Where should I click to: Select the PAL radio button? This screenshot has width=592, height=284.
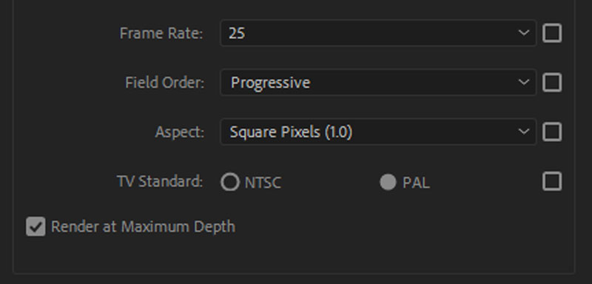click(388, 182)
